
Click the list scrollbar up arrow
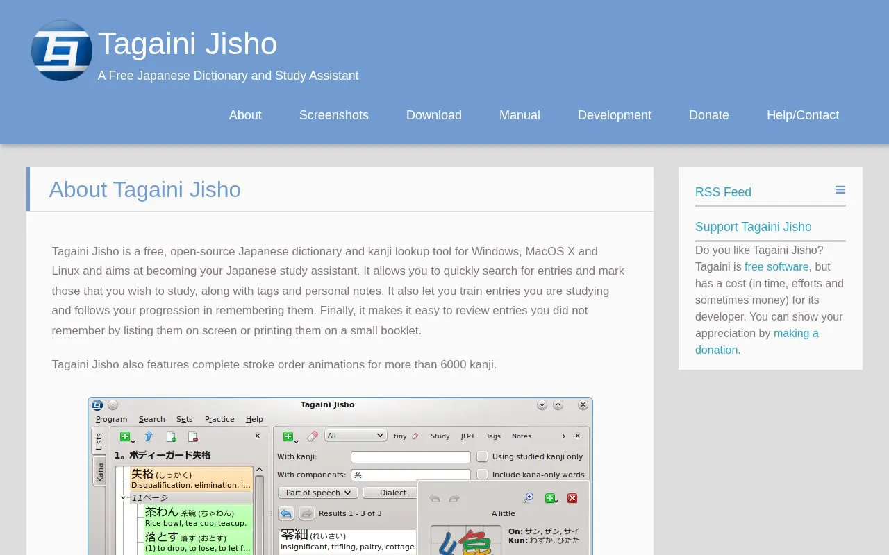[x=260, y=470]
